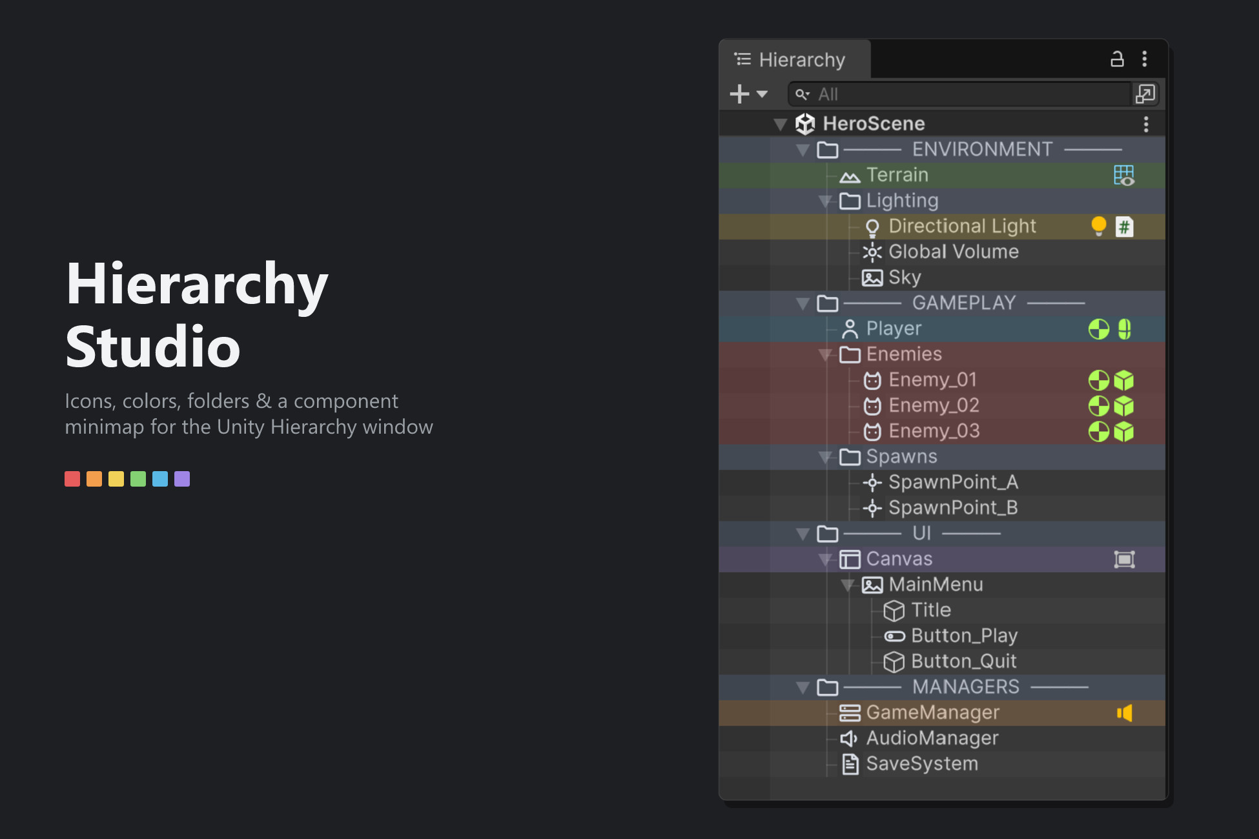Click the Enemy_03 box collider icon
This screenshot has width=1259, height=839.
pyautogui.click(x=1124, y=431)
